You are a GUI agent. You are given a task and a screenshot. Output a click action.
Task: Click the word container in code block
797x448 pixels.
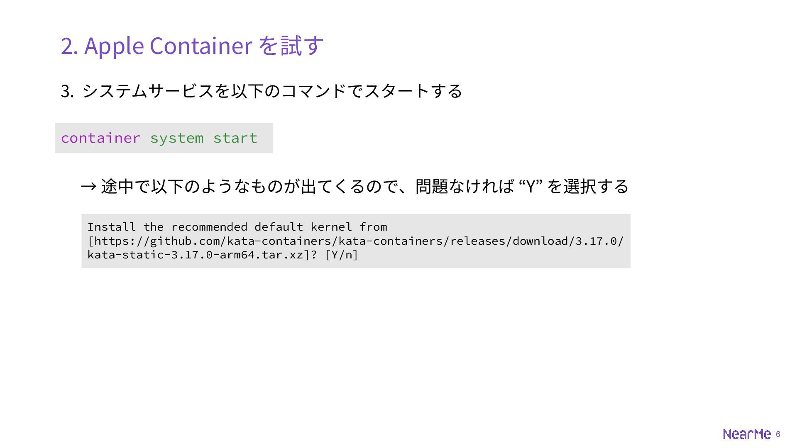(100, 138)
